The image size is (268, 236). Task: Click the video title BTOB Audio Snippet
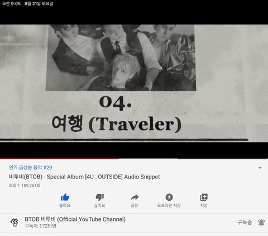[x=84, y=177]
